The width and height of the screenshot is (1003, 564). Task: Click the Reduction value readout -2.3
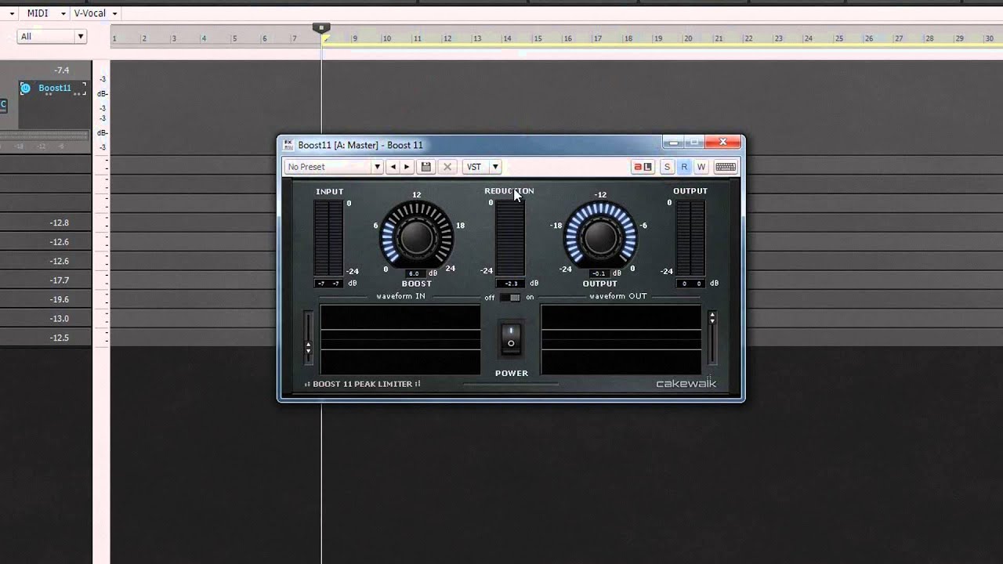point(511,284)
